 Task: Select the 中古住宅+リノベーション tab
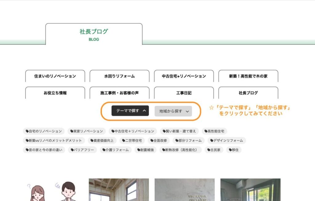pos(184,76)
